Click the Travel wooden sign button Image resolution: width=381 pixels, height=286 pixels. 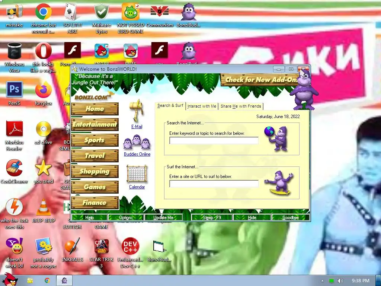click(x=95, y=156)
